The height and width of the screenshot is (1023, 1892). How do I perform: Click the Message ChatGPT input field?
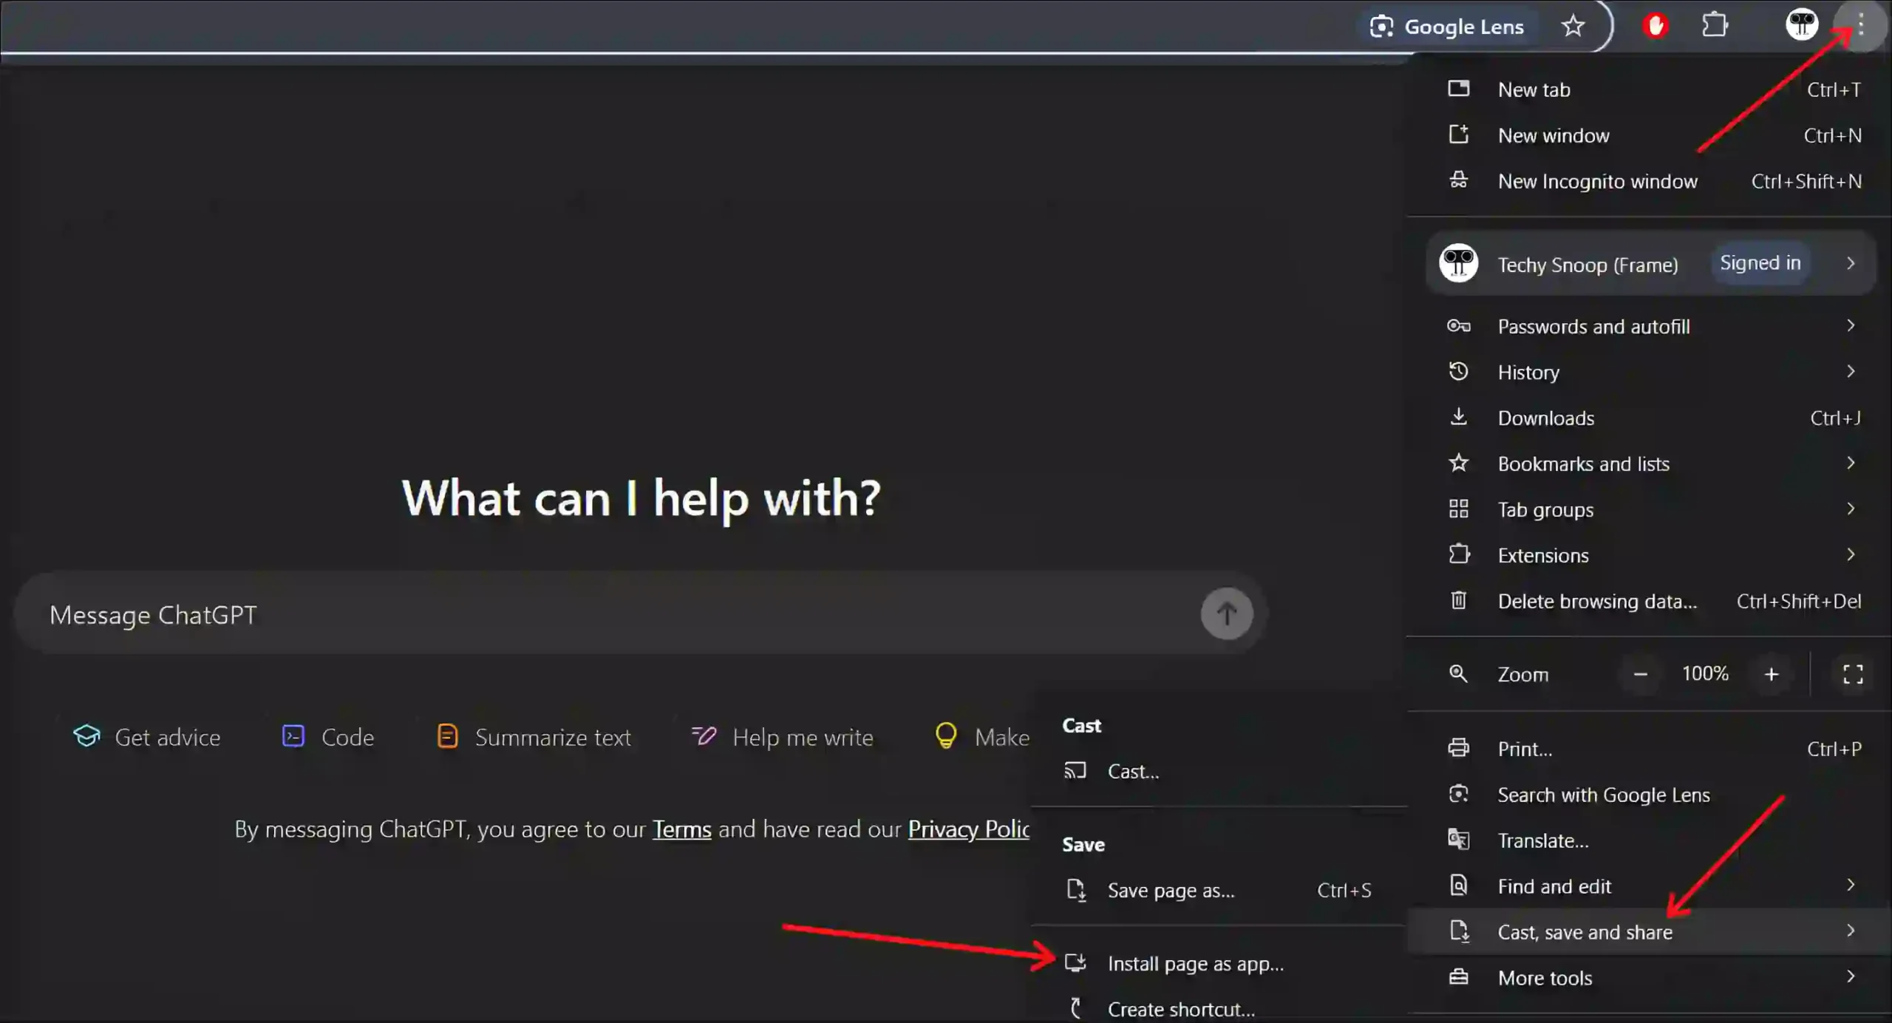click(x=639, y=613)
